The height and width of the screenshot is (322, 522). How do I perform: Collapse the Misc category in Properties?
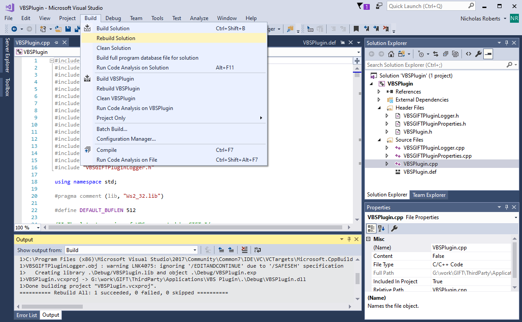tap(368, 239)
